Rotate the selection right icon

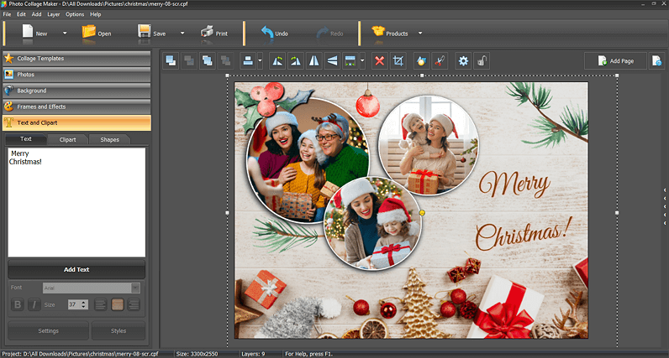click(296, 61)
